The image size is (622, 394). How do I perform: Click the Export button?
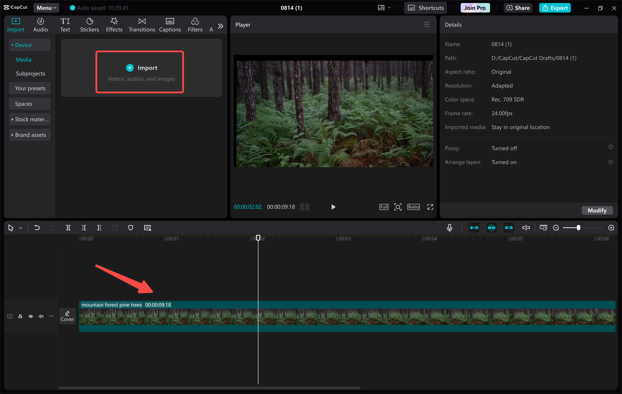point(554,8)
